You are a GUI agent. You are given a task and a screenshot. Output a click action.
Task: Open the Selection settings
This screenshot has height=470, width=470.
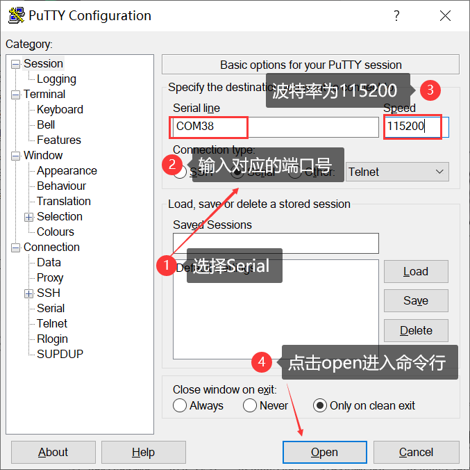click(60, 217)
